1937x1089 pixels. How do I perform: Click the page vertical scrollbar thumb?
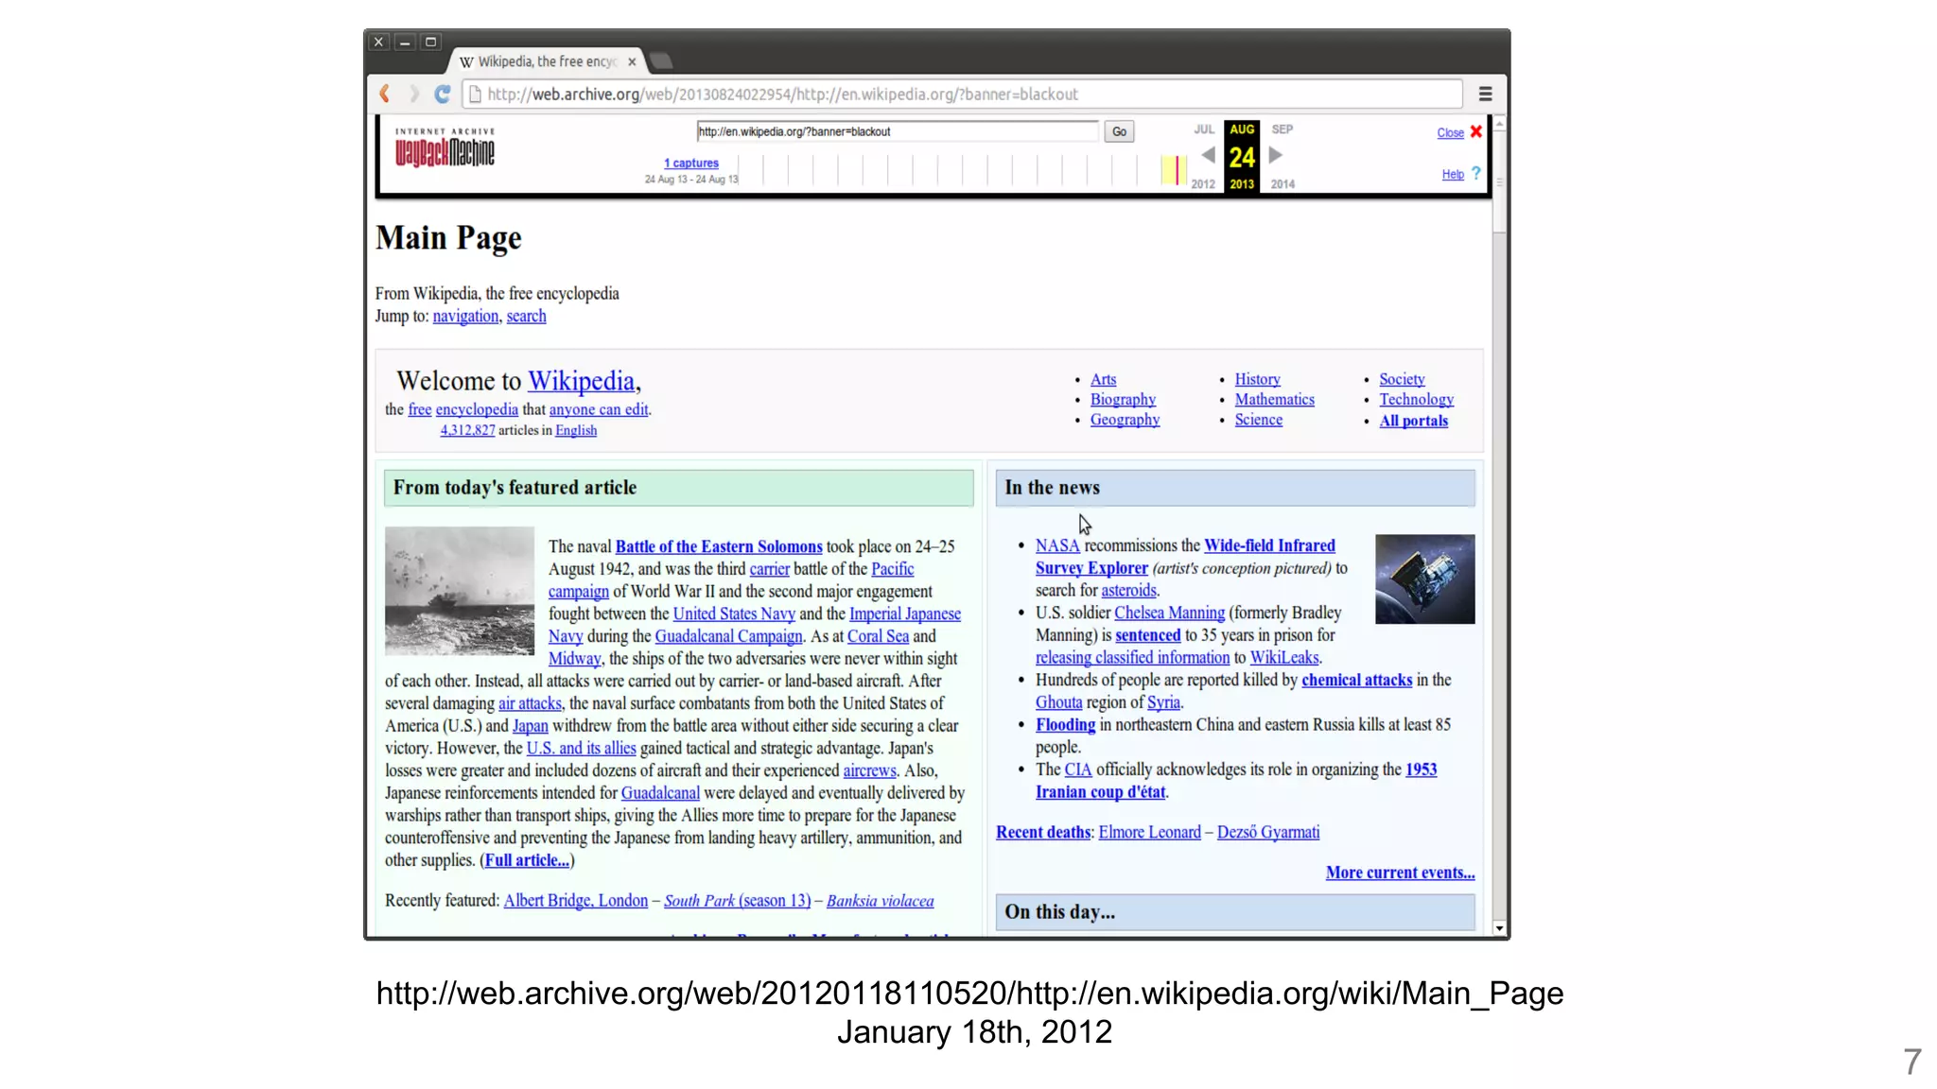1499,181
